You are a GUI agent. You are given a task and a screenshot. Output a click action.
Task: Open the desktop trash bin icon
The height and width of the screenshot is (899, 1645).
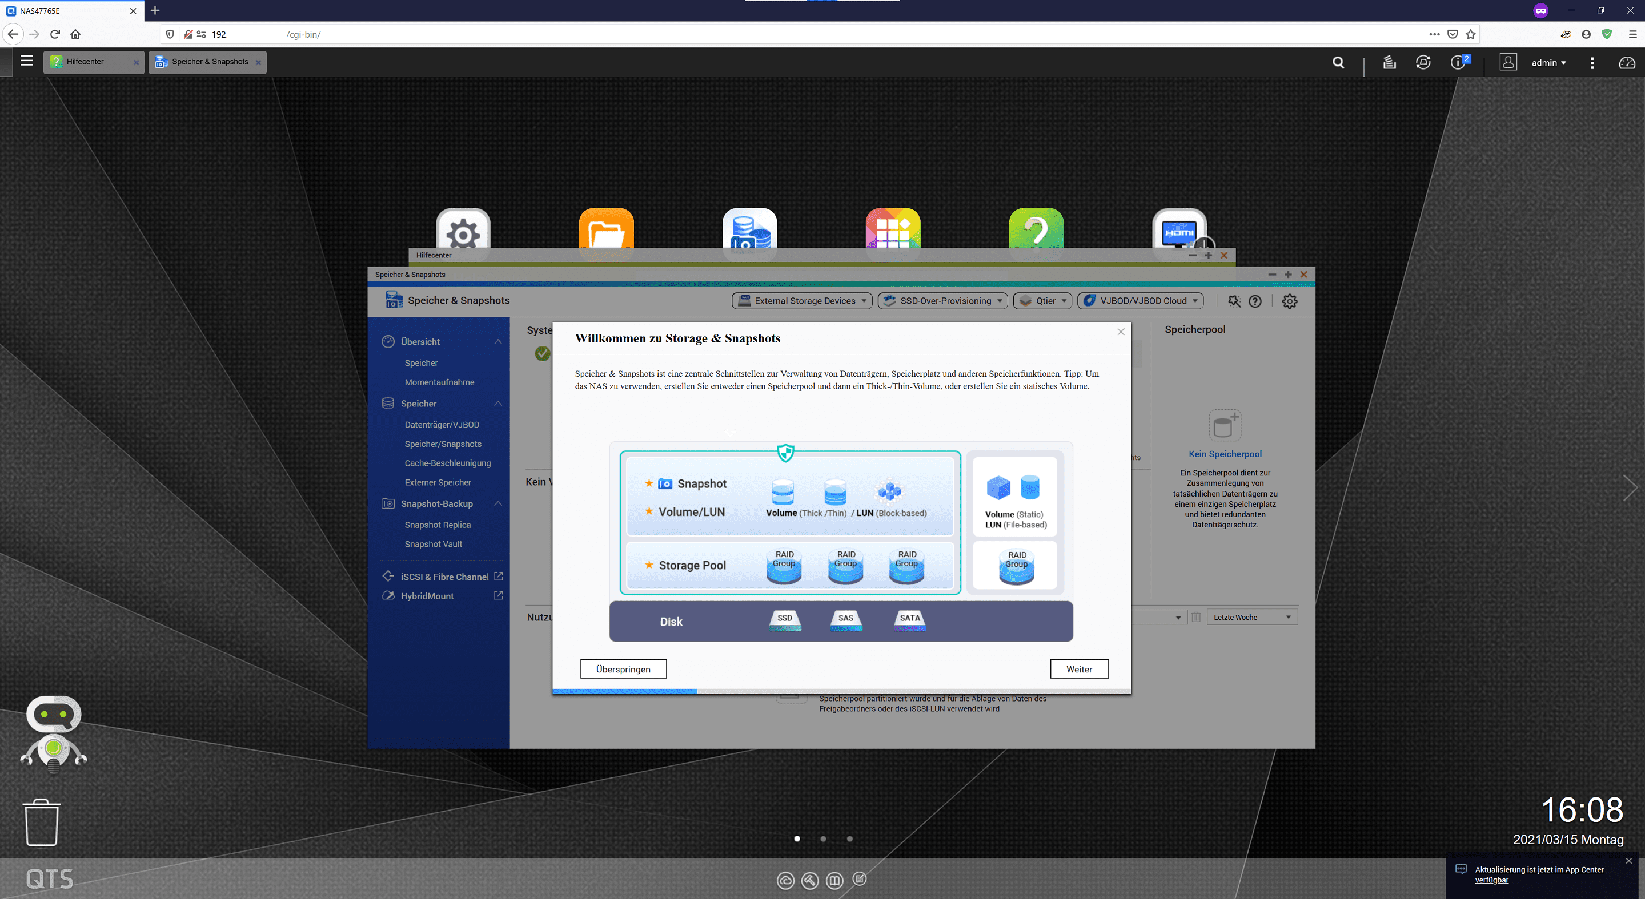(x=42, y=823)
